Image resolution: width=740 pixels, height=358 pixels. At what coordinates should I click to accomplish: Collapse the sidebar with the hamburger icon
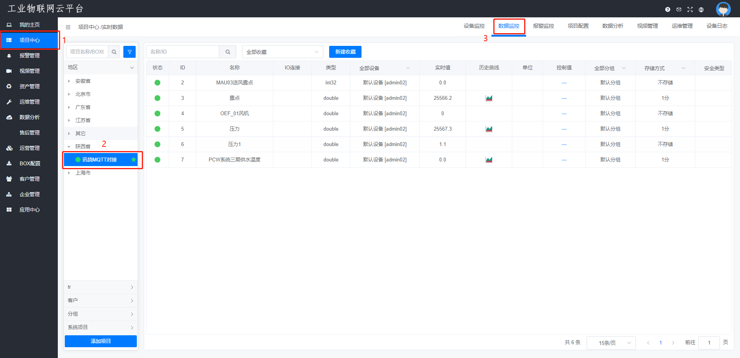[x=68, y=27]
